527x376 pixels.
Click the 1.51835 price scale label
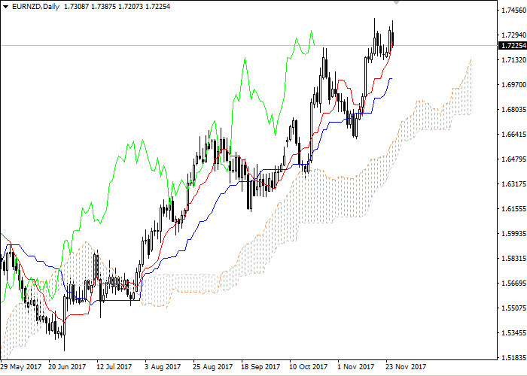click(x=513, y=357)
